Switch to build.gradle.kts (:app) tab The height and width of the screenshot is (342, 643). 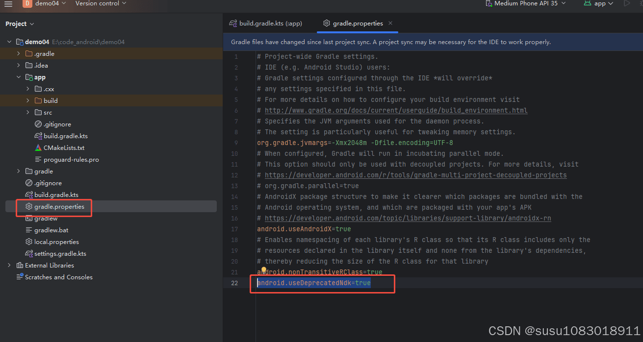pyautogui.click(x=265, y=23)
